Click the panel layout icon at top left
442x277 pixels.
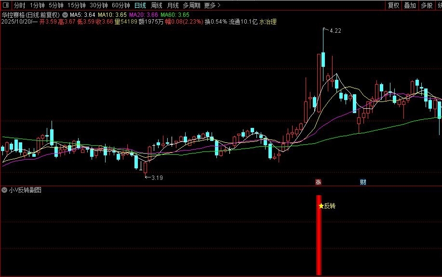(6, 5)
